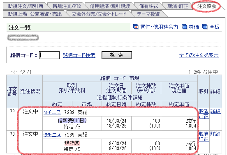Focus the 銘柄コード input field
Image resolution: width=227 pixels, height=155 pixels.
tap(49, 55)
